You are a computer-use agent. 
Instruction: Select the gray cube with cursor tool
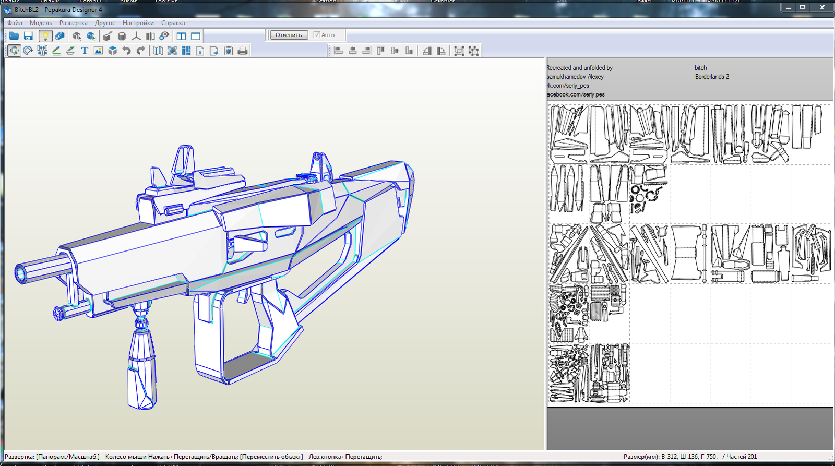tap(77, 36)
